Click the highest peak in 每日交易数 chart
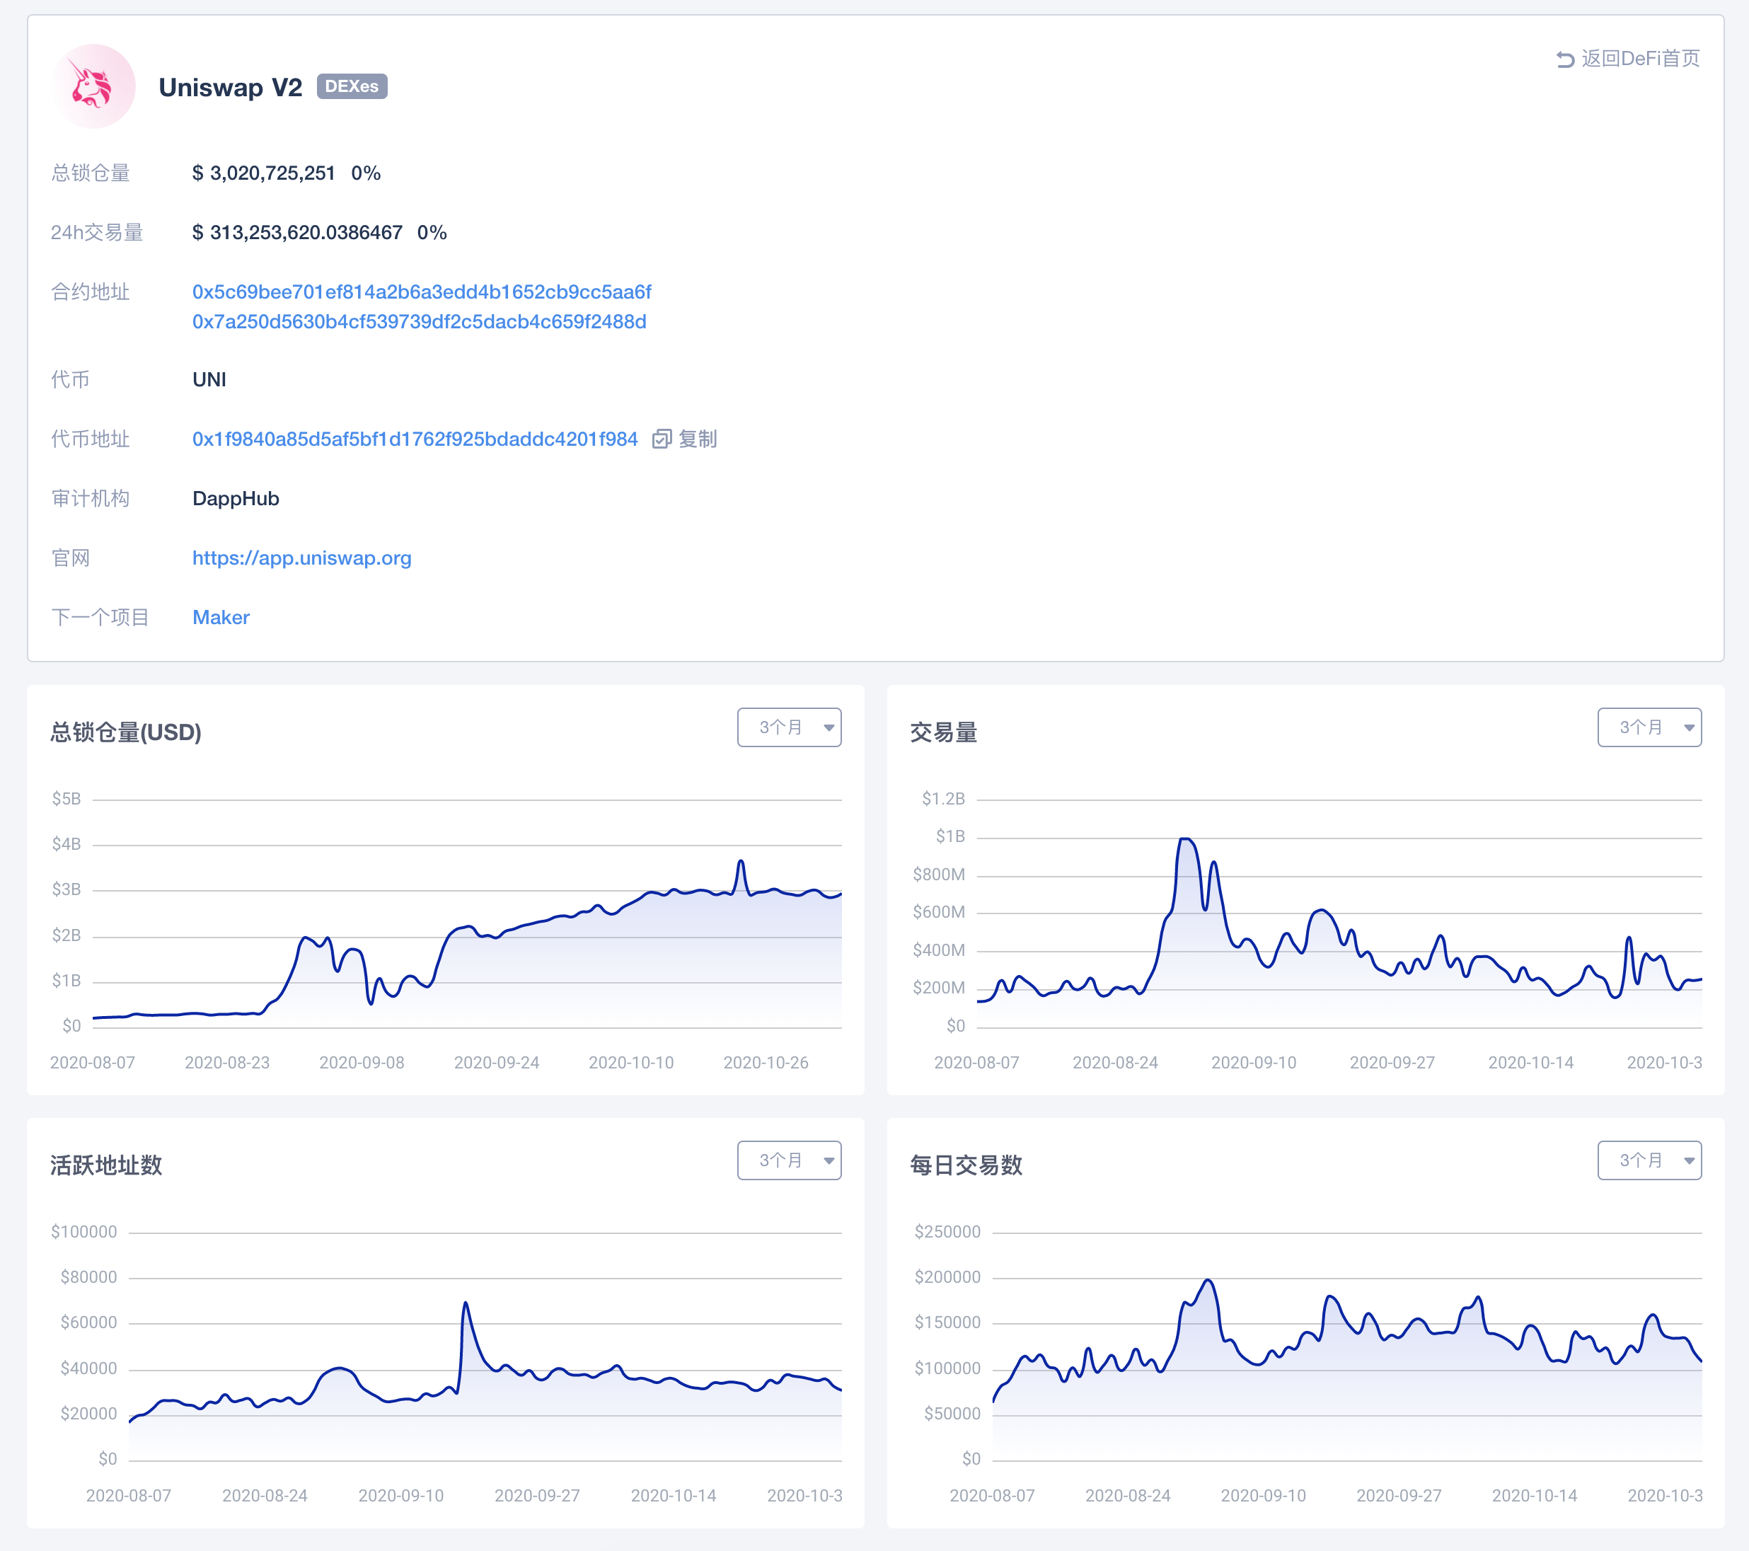This screenshot has height=1551, width=1749. pos(1207,1281)
